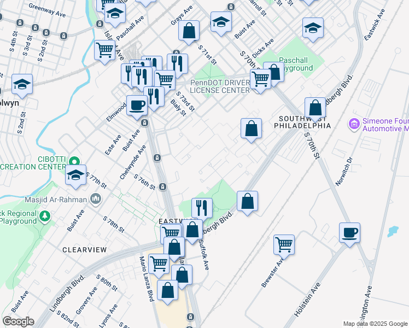Screen dimensions: 409x328
Task: Select the restaurant marker nearest S 71st St
Action: coord(178,65)
